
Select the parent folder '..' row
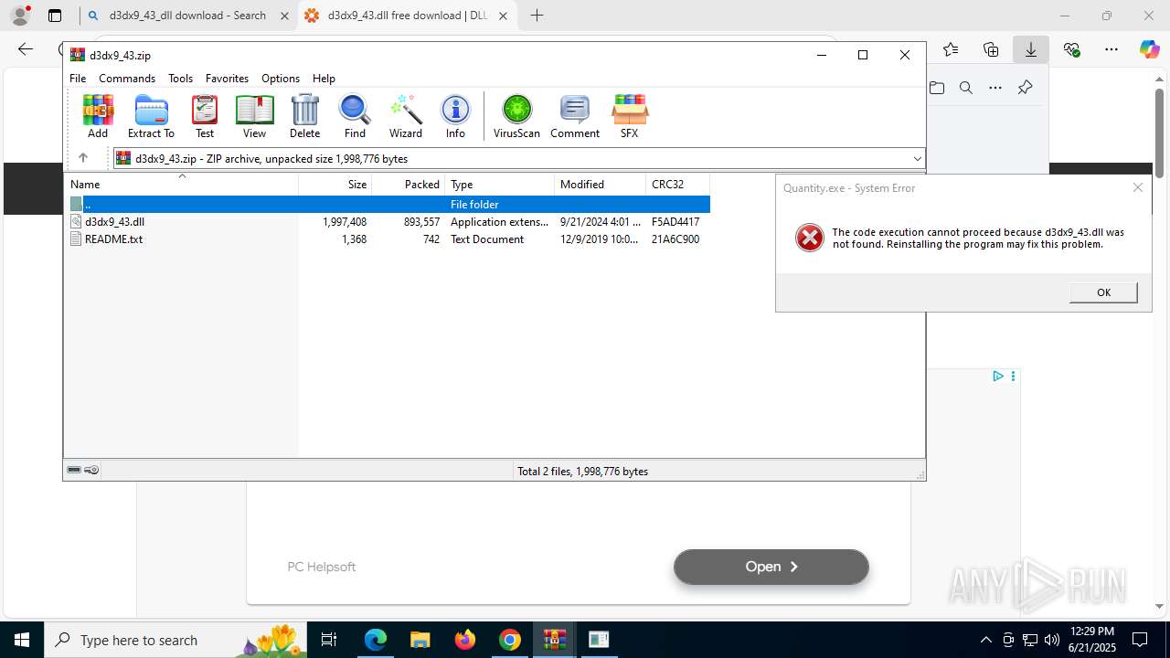pos(388,204)
